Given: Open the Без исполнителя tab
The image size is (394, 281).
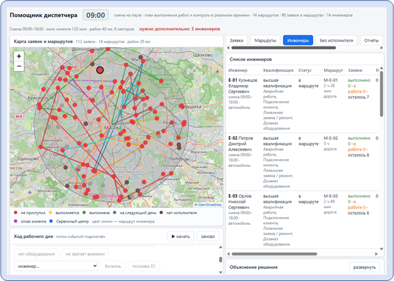Looking at the screenshot, I should pyautogui.click(x=337, y=41).
